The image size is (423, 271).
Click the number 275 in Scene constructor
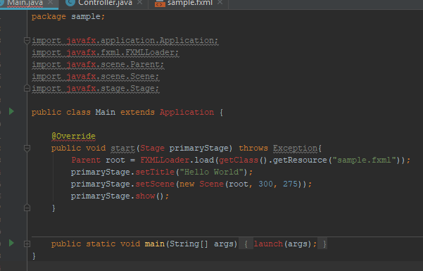click(290, 184)
